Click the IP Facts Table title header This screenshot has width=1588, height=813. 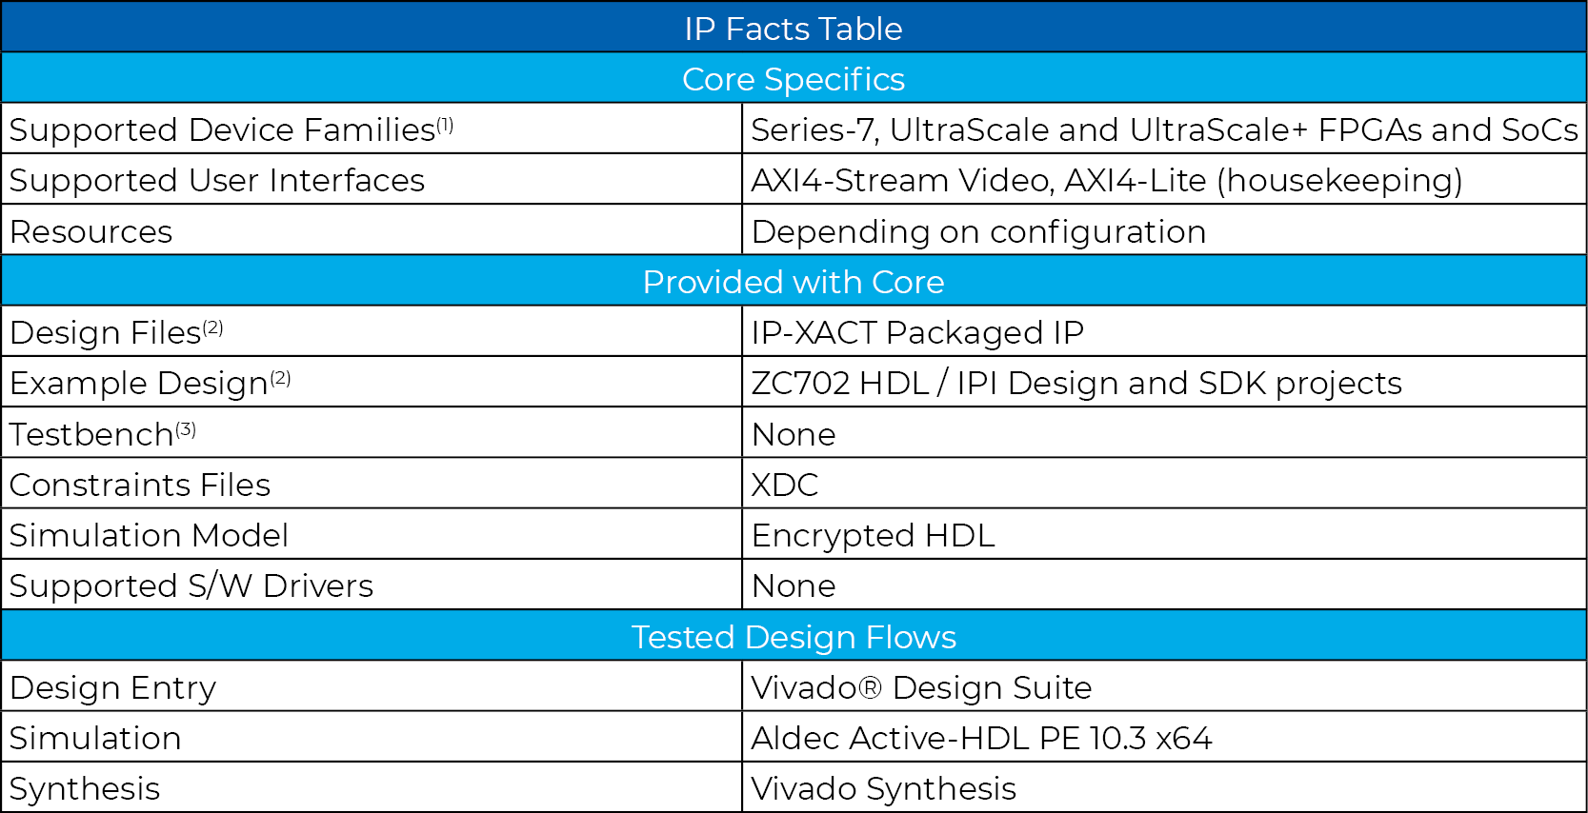[794, 29]
